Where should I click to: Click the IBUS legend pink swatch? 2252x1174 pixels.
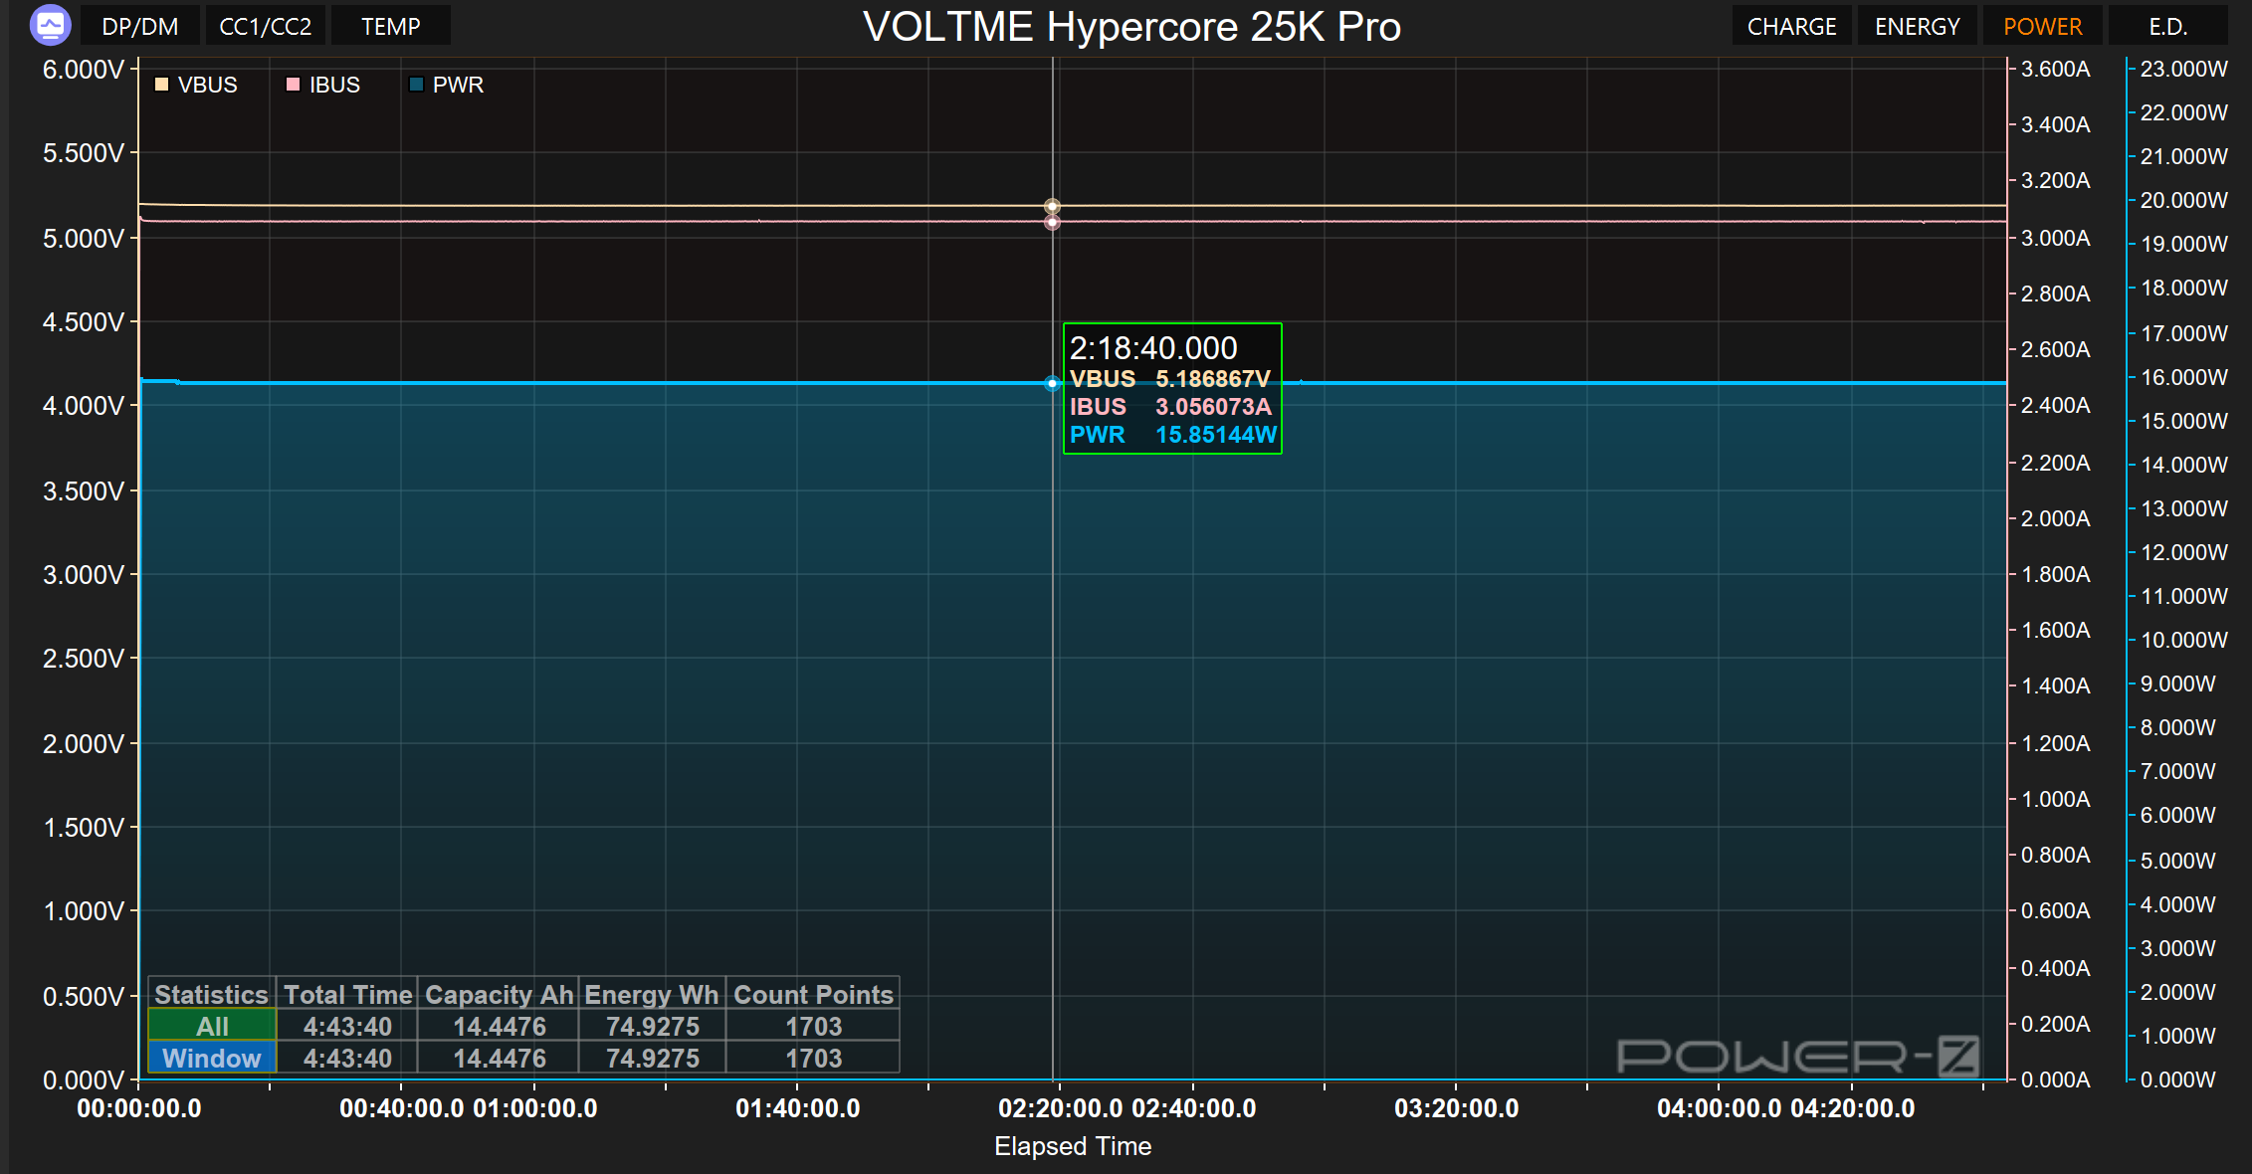(x=293, y=85)
